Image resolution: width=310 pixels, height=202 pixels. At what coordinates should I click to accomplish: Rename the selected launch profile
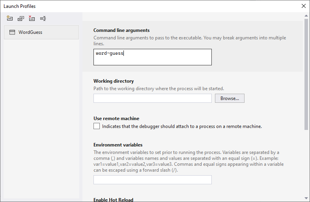[43, 19]
